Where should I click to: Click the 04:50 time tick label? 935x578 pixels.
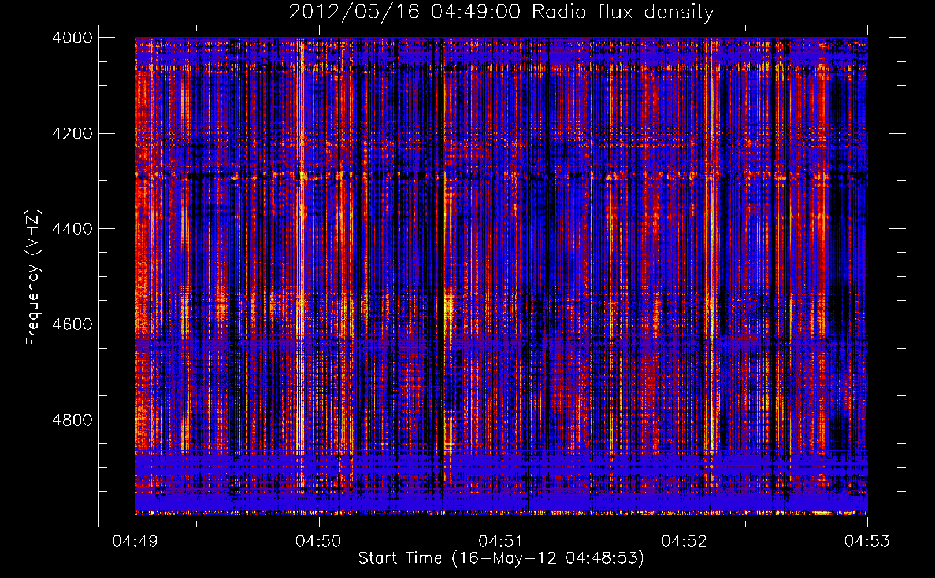[318, 542]
